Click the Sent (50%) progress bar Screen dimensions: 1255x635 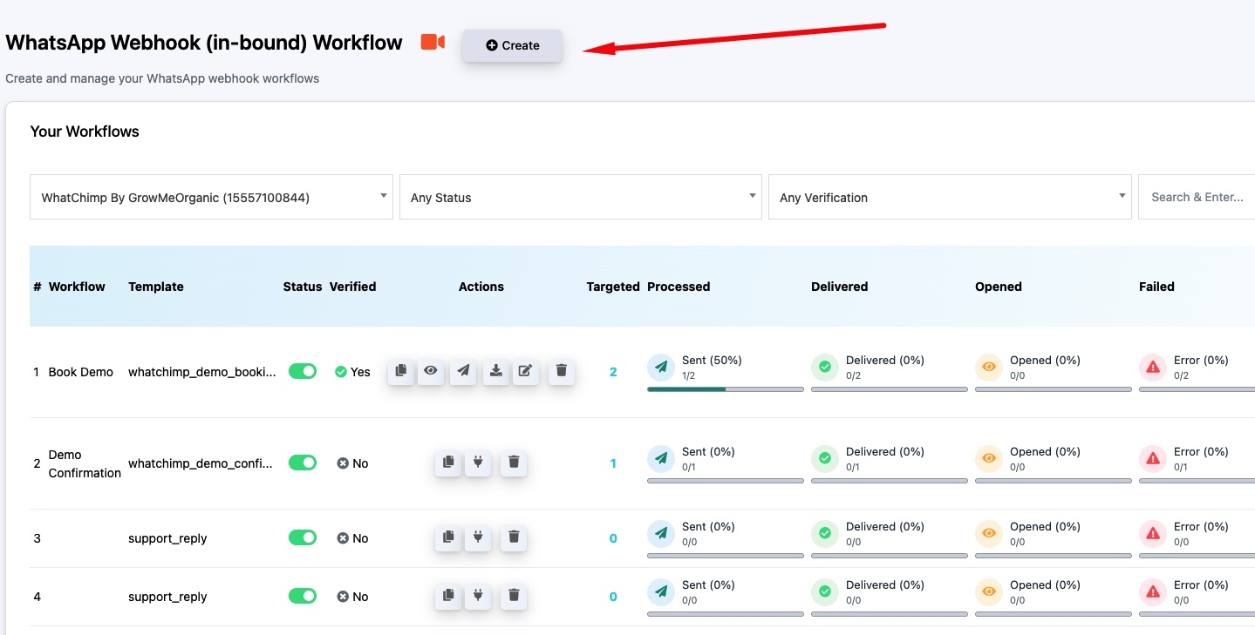pos(726,389)
